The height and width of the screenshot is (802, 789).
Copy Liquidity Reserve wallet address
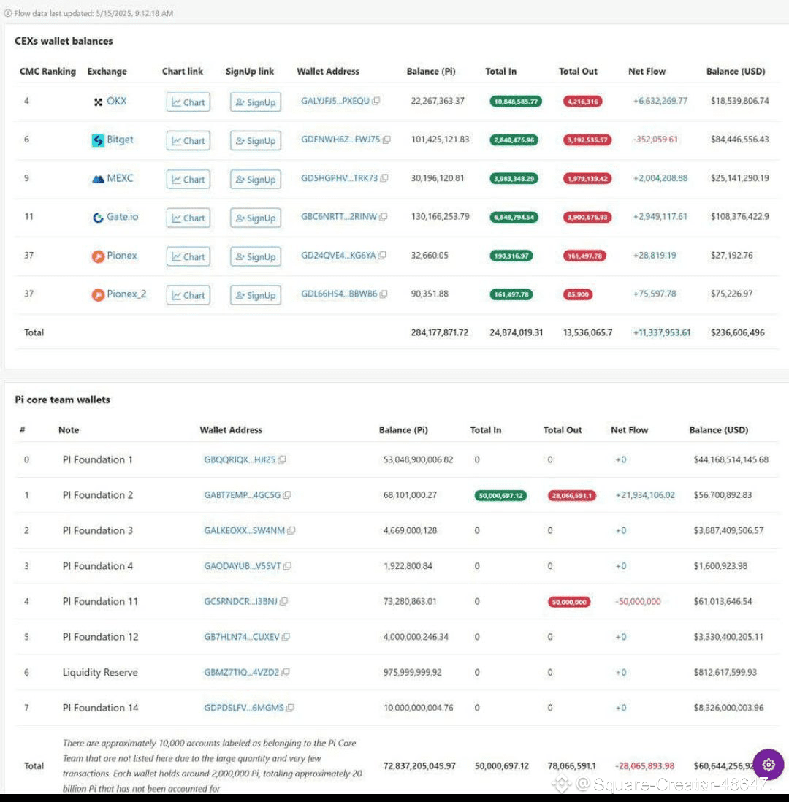tap(286, 672)
